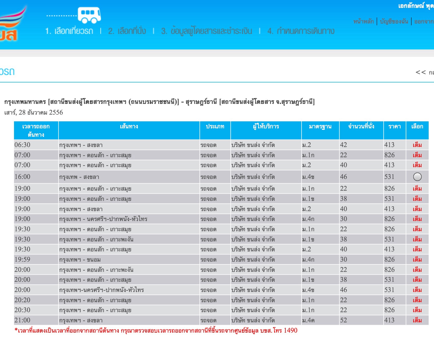Image resolution: width=434 pixels, height=339 pixels.
Task: Click the มาตรฐาน column header
Action: point(320,130)
